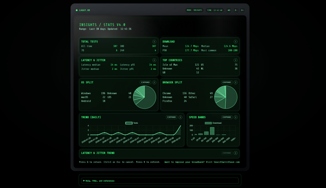The height and width of the screenshot is (188, 326).
Task: Open info icon on Total Tests card
Action: [x=154, y=42]
